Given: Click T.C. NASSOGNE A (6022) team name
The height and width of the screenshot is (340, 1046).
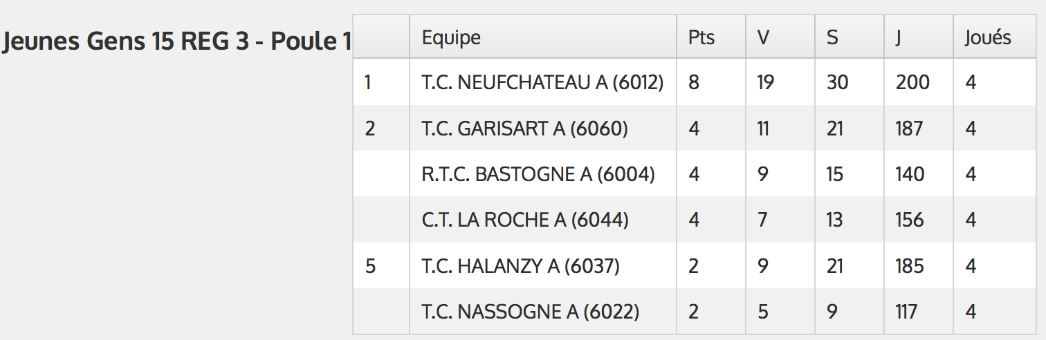Looking at the screenshot, I should (531, 312).
